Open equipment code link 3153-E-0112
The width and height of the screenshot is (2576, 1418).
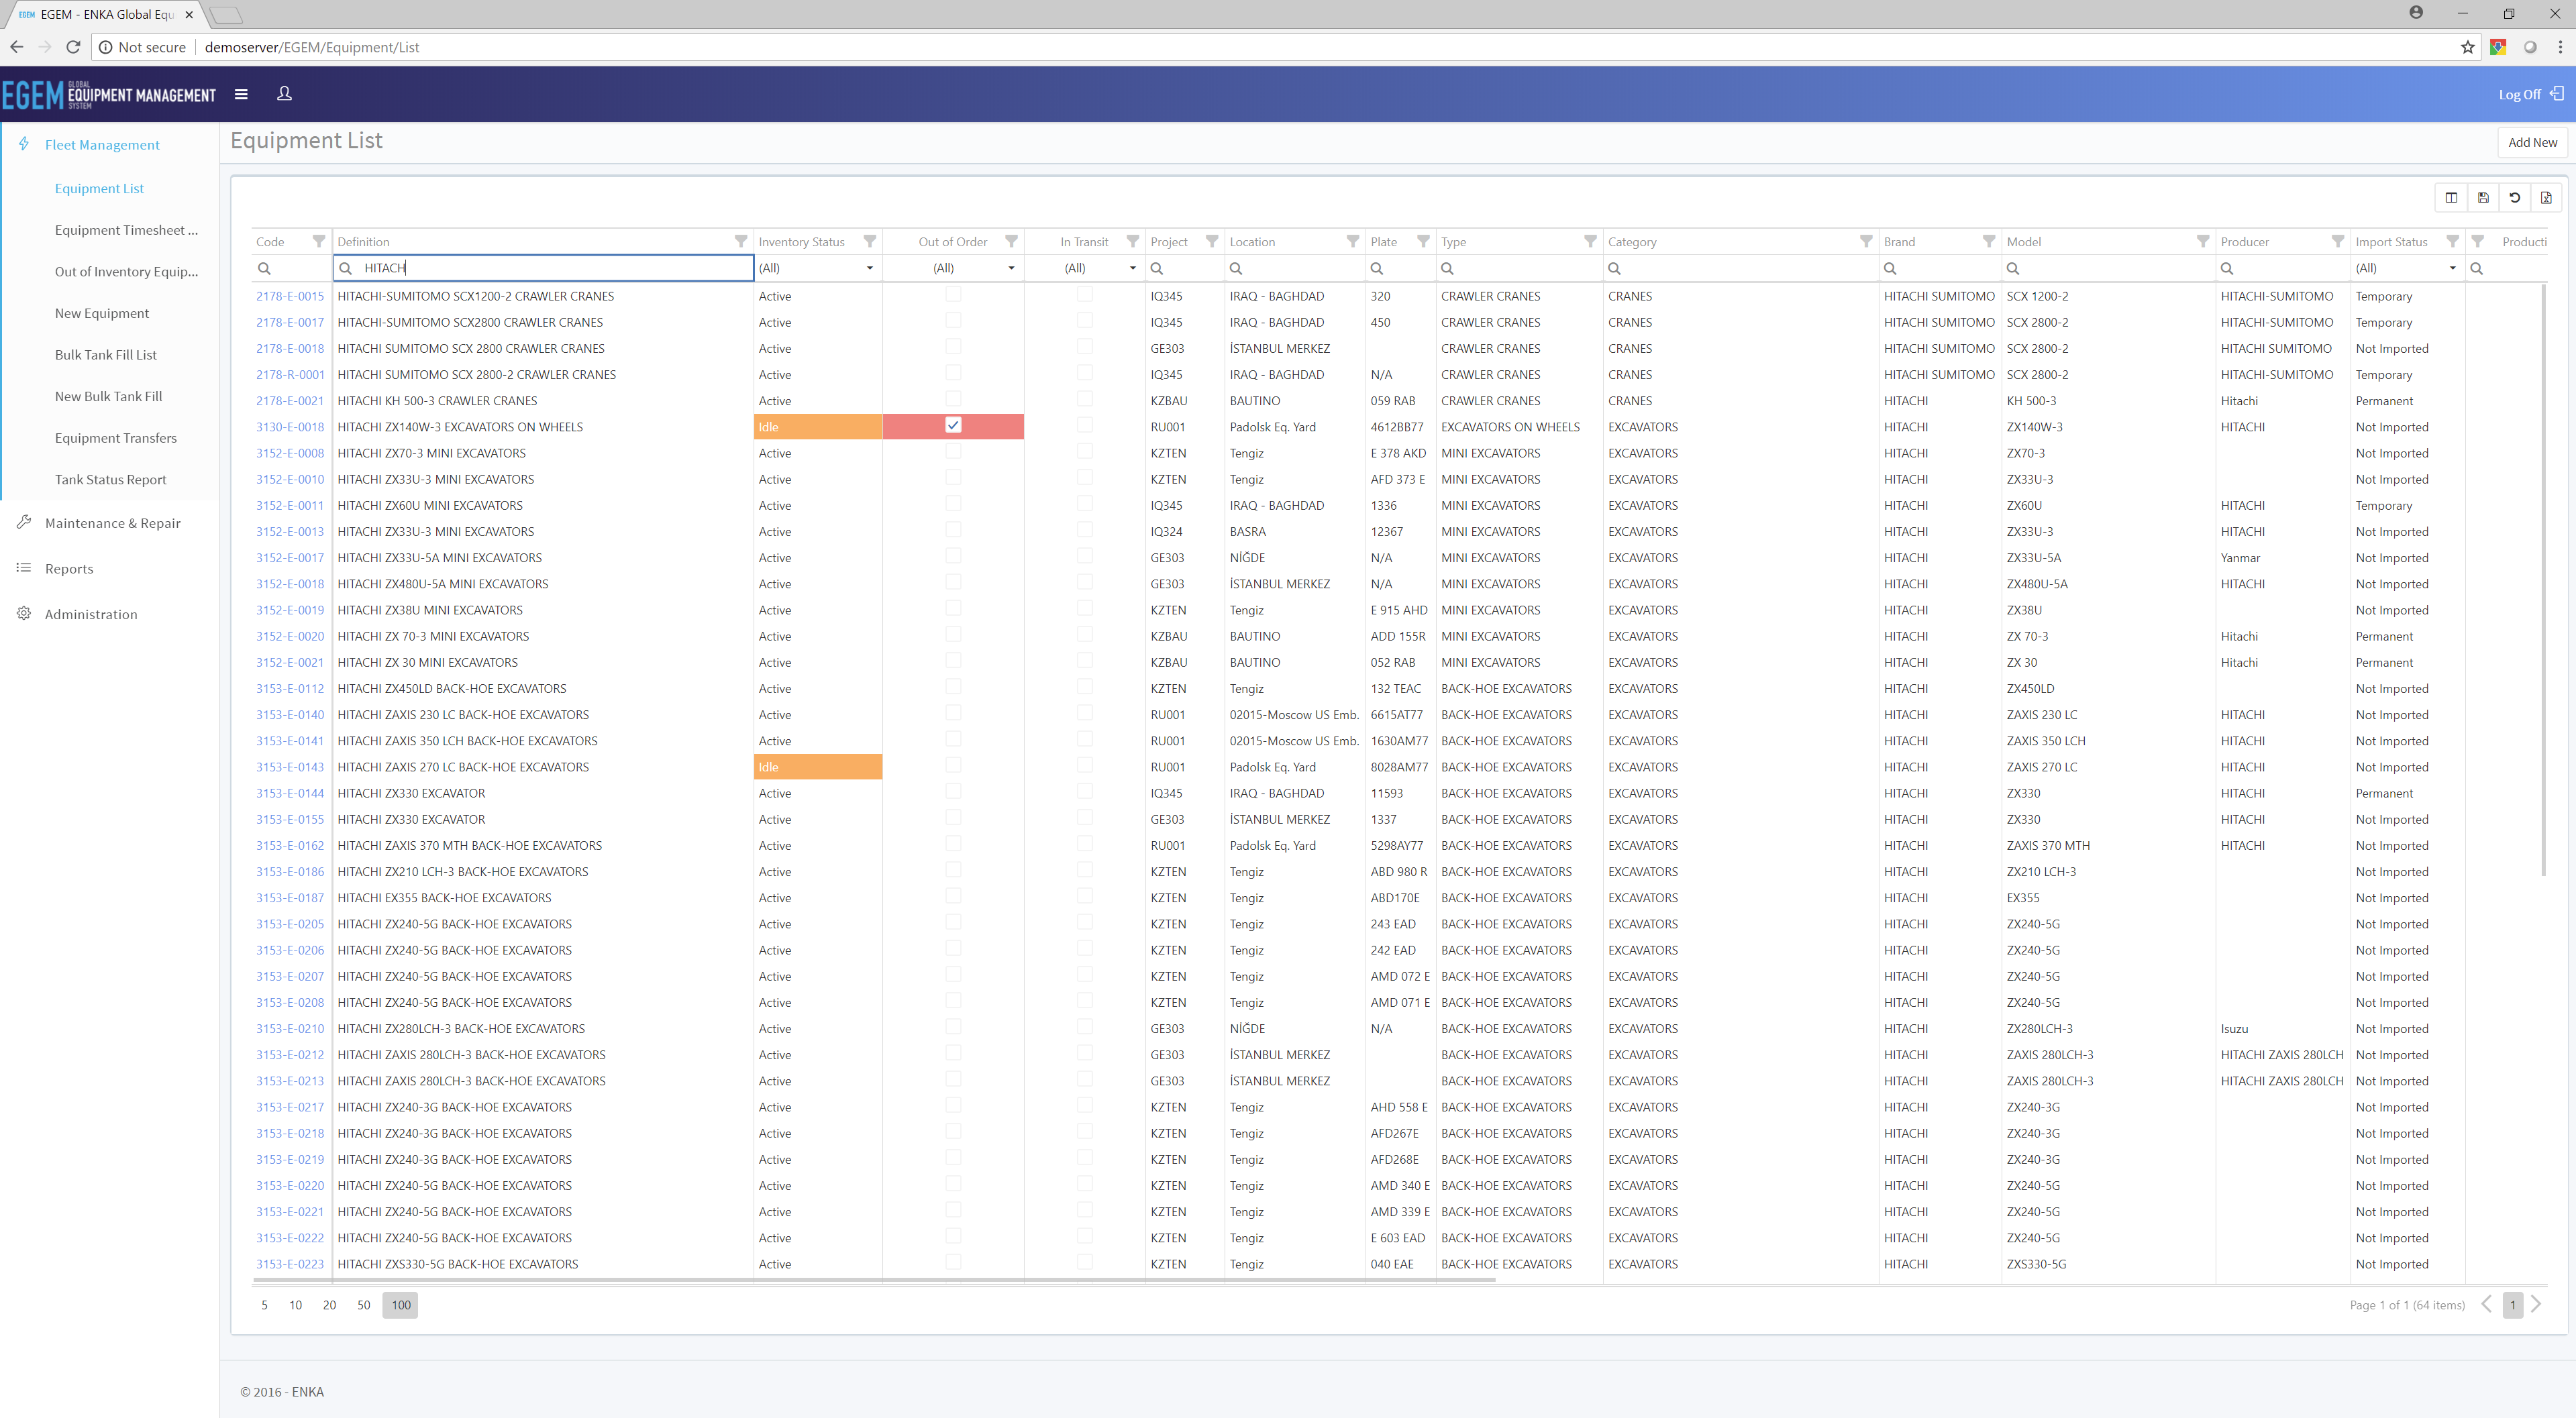pos(290,688)
